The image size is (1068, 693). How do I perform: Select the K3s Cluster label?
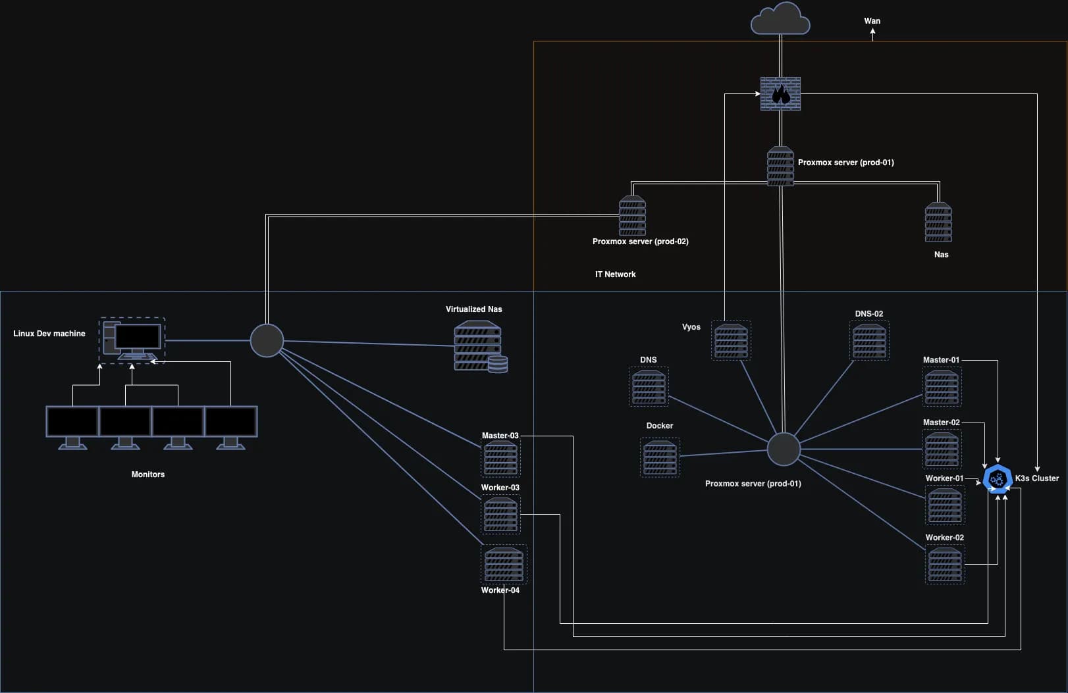(1036, 478)
